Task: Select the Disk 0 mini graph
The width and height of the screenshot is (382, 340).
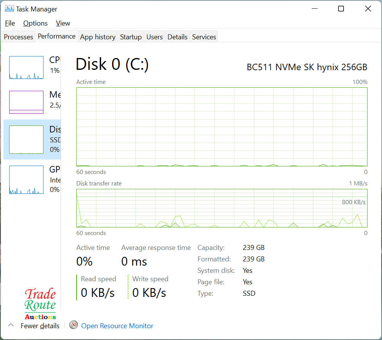Action: click(x=26, y=140)
